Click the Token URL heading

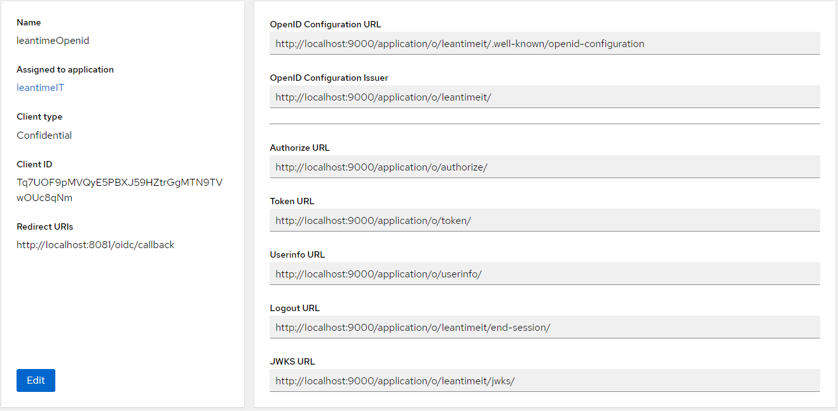292,201
